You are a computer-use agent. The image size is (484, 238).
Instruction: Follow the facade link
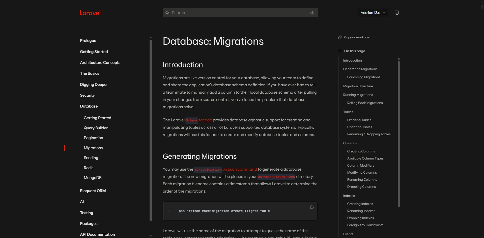click(205, 120)
